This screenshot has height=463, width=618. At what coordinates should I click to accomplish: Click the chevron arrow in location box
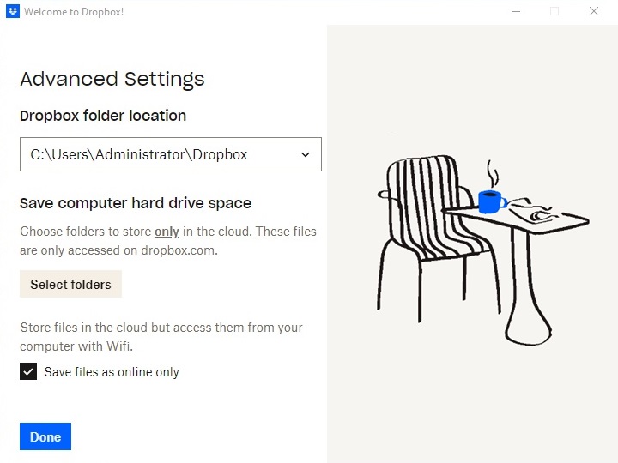tap(305, 154)
